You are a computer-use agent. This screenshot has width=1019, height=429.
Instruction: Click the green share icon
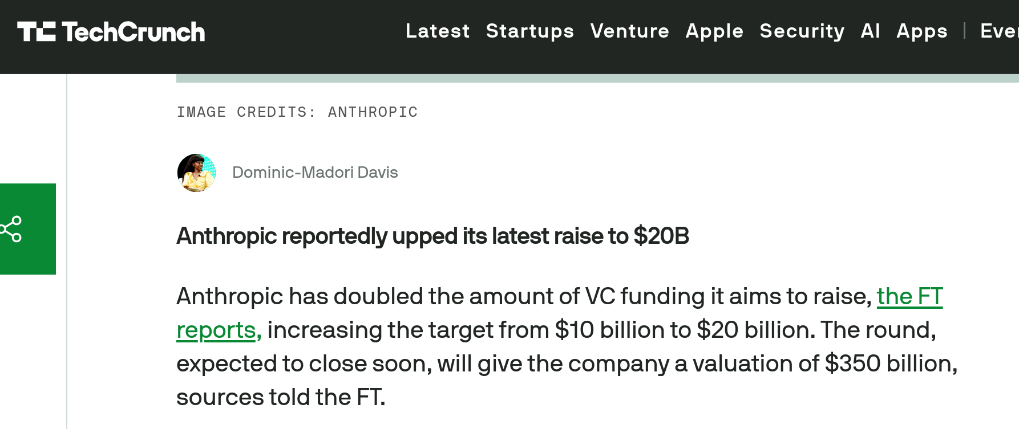[11, 229]
